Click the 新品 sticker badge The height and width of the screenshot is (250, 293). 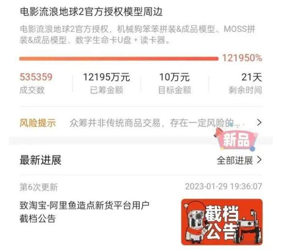coord(236,139)
